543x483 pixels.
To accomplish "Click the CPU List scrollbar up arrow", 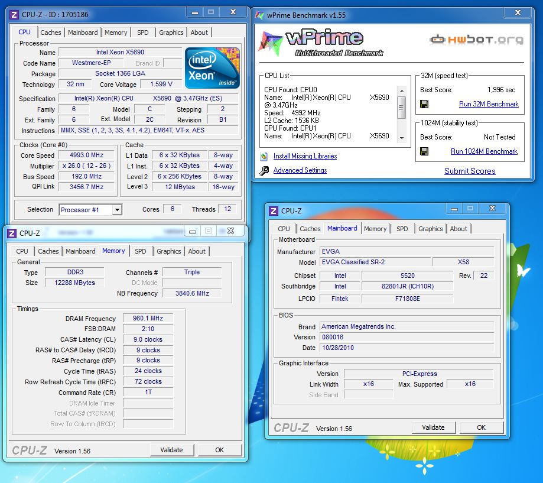I will point(402,91).
